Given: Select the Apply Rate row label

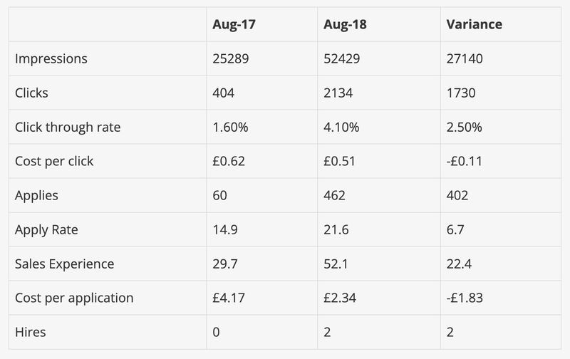Looking at the screenshot, I should pyautogui.click(x=46, y=229).
